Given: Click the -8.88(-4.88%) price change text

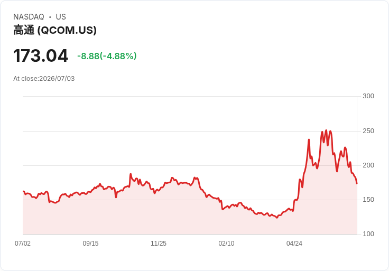Looking at the screenshot, I should click(107, 56).
